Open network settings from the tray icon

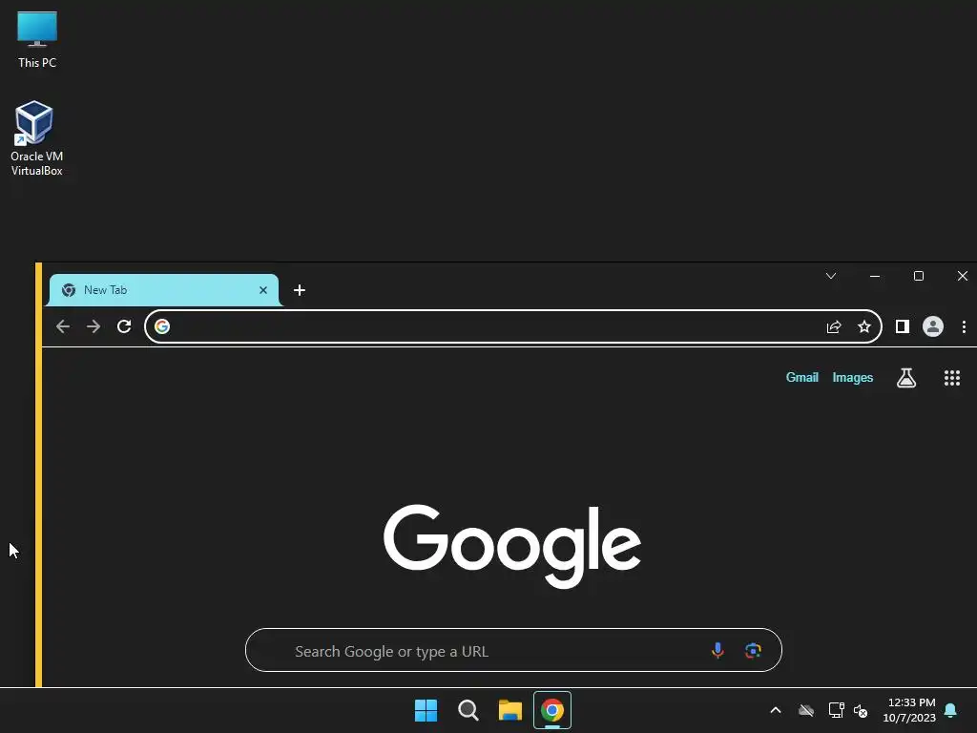pyautogui.click(x=836, y=710)
